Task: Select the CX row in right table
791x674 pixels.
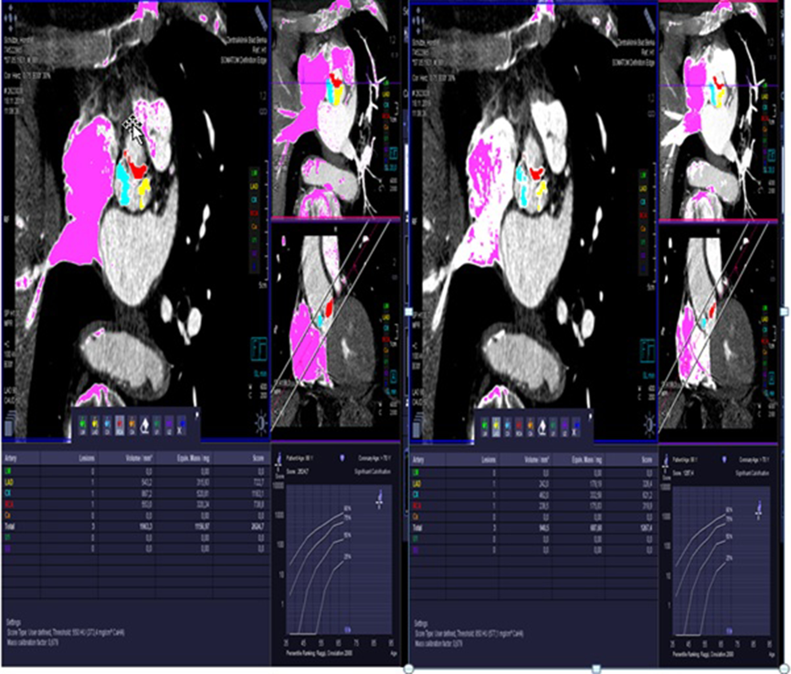Action: pos(534,494)
